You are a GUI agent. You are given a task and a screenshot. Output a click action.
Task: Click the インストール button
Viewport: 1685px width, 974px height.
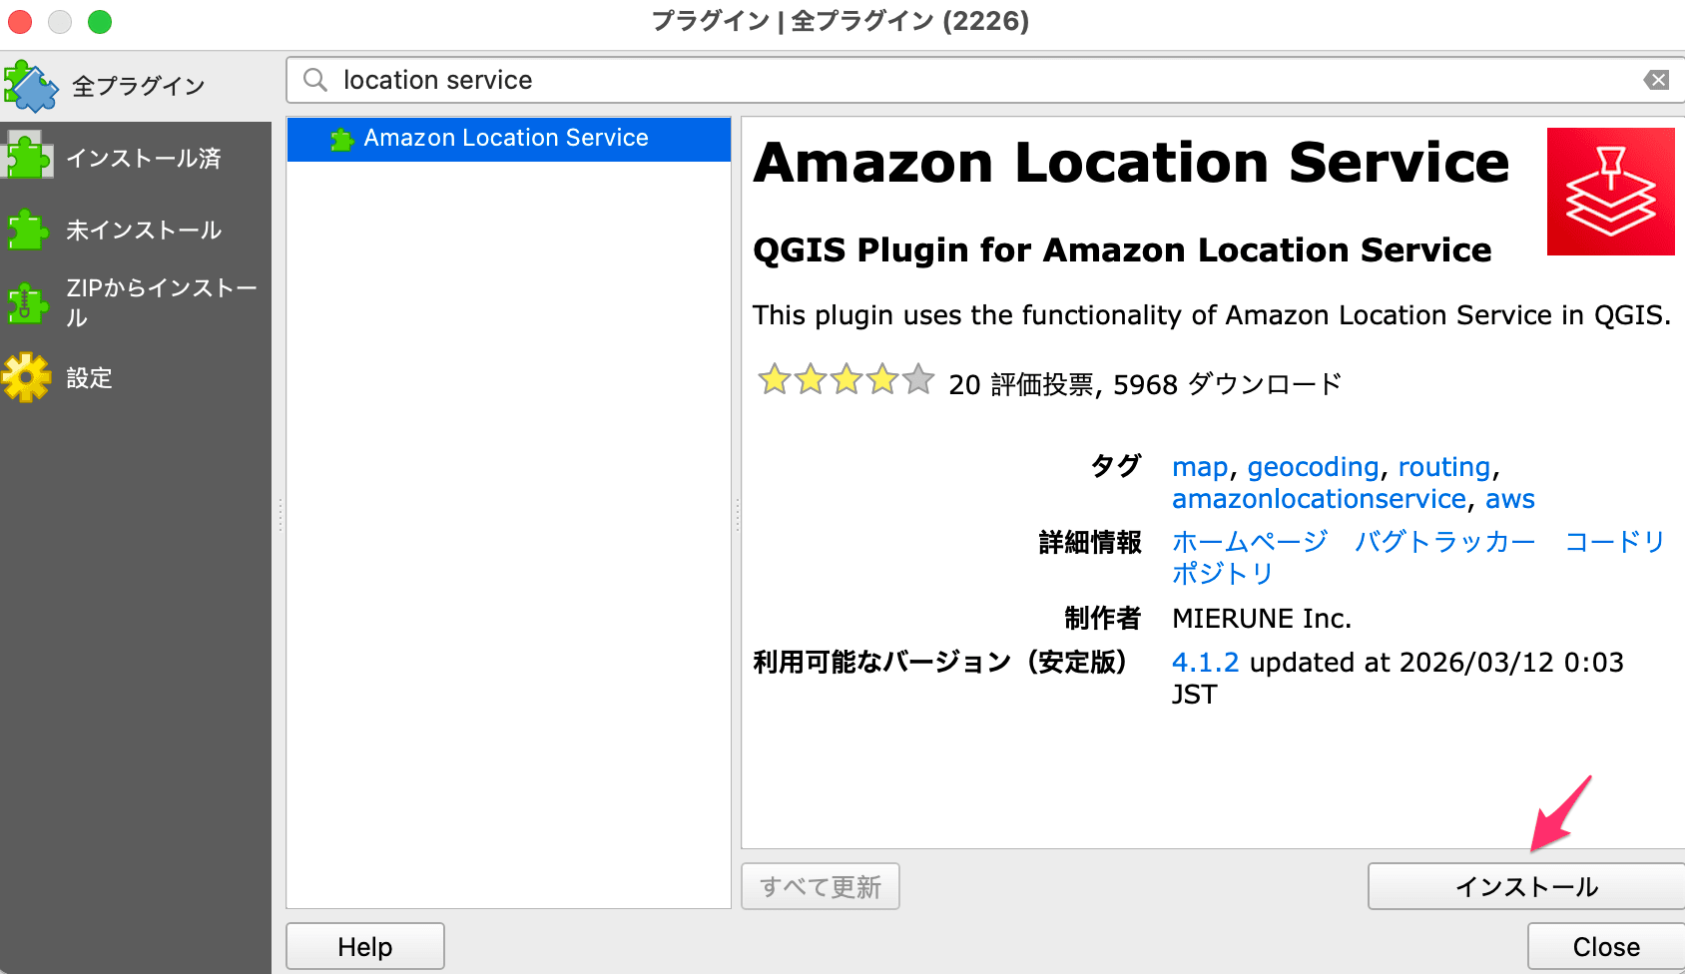pos(1524,886)
